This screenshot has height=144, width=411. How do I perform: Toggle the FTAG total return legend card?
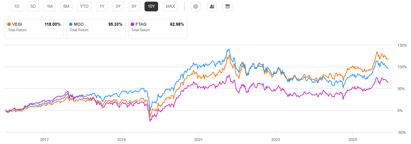[158, 29]
